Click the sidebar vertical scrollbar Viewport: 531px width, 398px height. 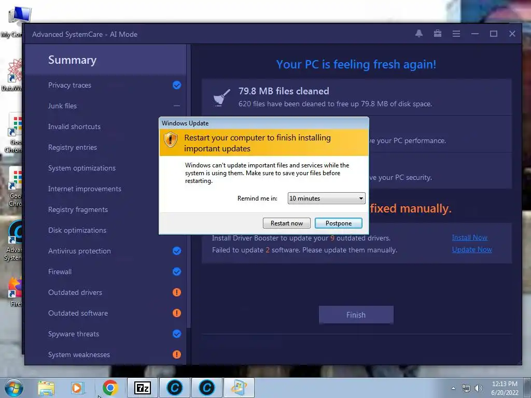click(x=189, y=186)
